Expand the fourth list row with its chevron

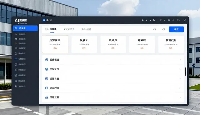tap(180, 88)
